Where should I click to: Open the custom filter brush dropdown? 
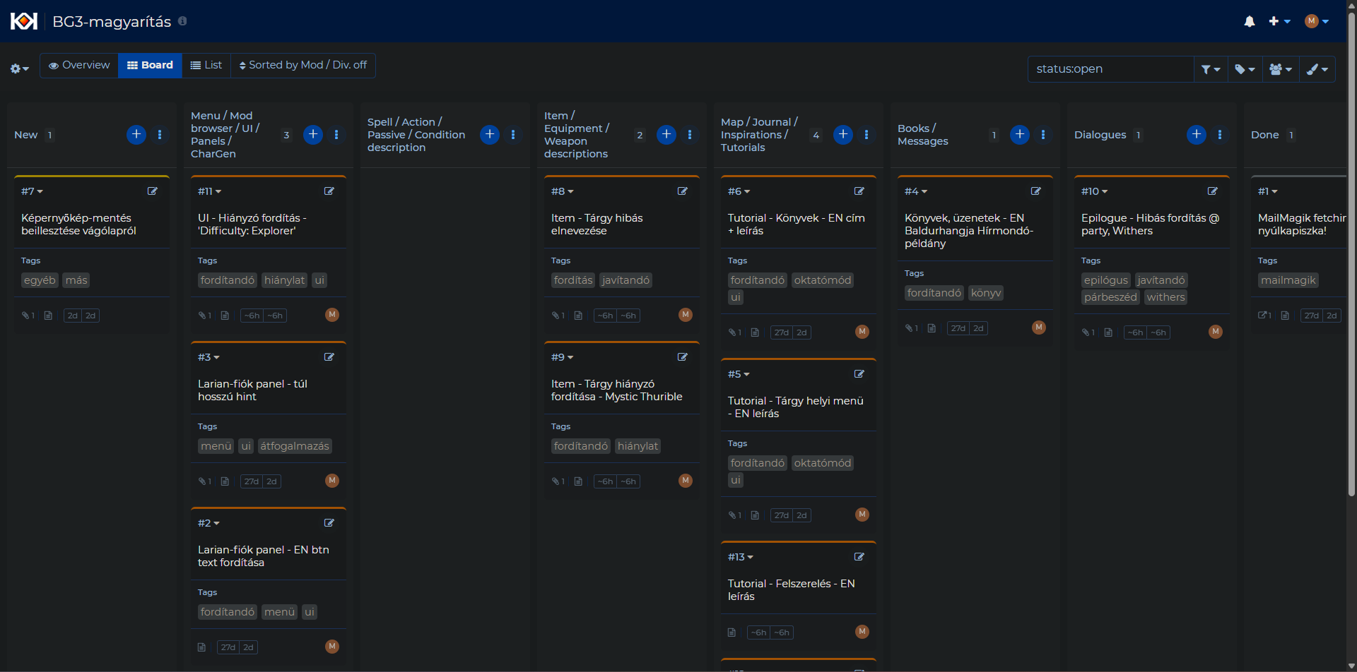pyautogui.click(x=1317, y=69)
